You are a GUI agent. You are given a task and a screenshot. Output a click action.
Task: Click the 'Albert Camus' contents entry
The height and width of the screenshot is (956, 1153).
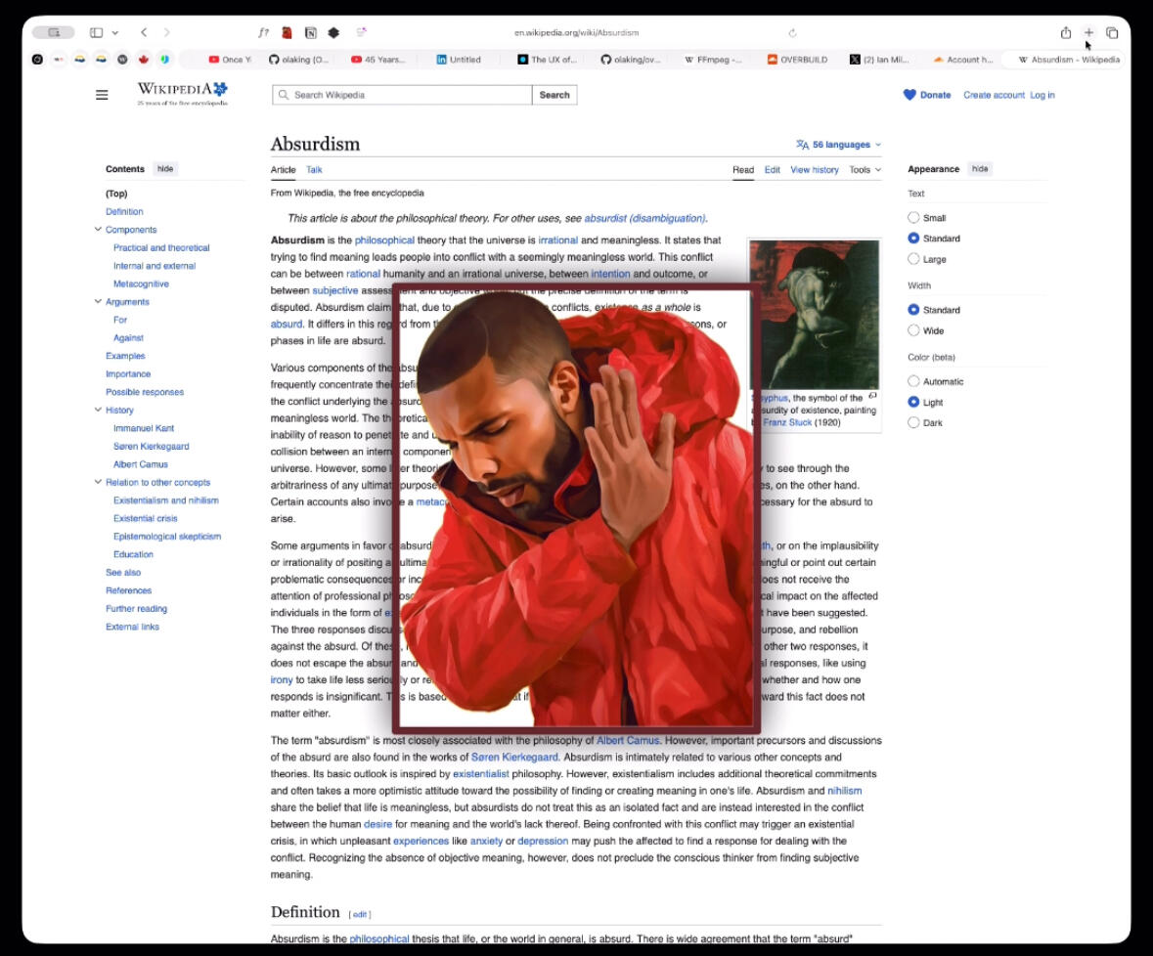pos(141,463)
